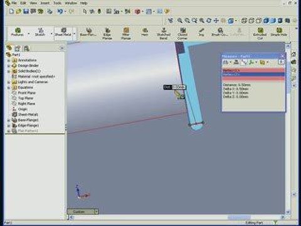Viewport: 301px width, 226px height.
Task: Open the PropertyManager tab icon
Action: [x=18, y=48]
